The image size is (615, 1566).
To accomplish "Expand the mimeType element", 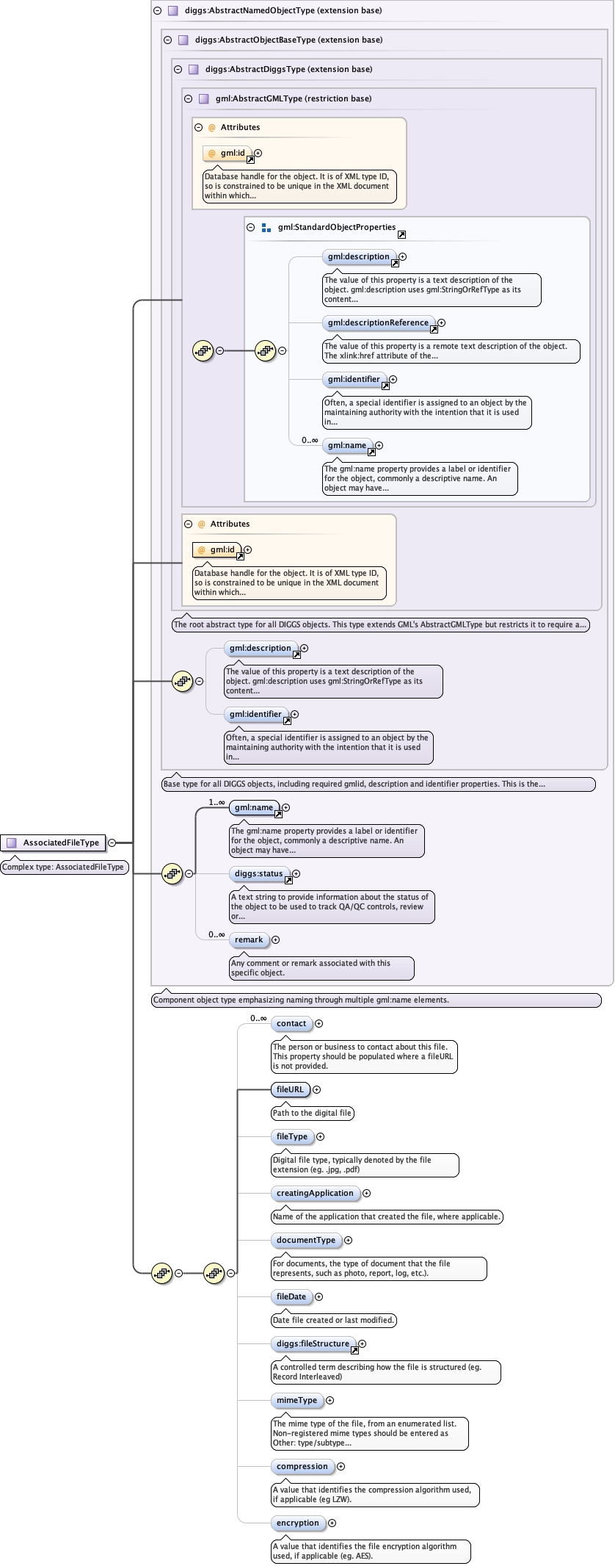I will [330, 1400].
